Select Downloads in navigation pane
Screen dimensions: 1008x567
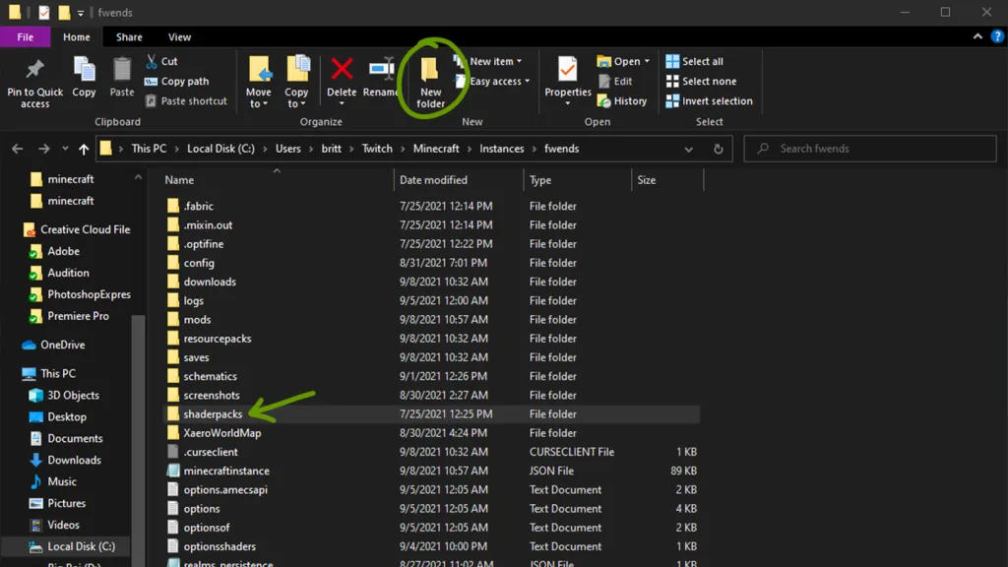74,460
